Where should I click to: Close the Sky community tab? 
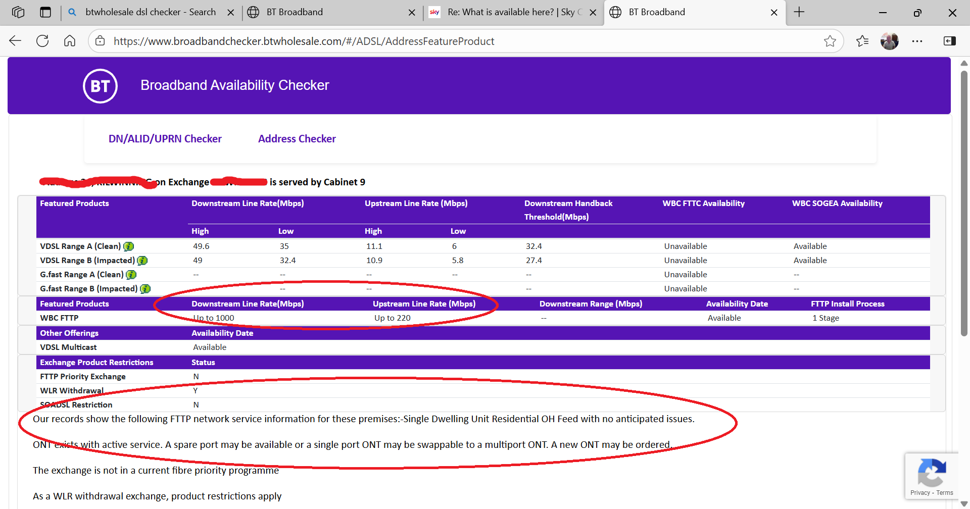593,13
